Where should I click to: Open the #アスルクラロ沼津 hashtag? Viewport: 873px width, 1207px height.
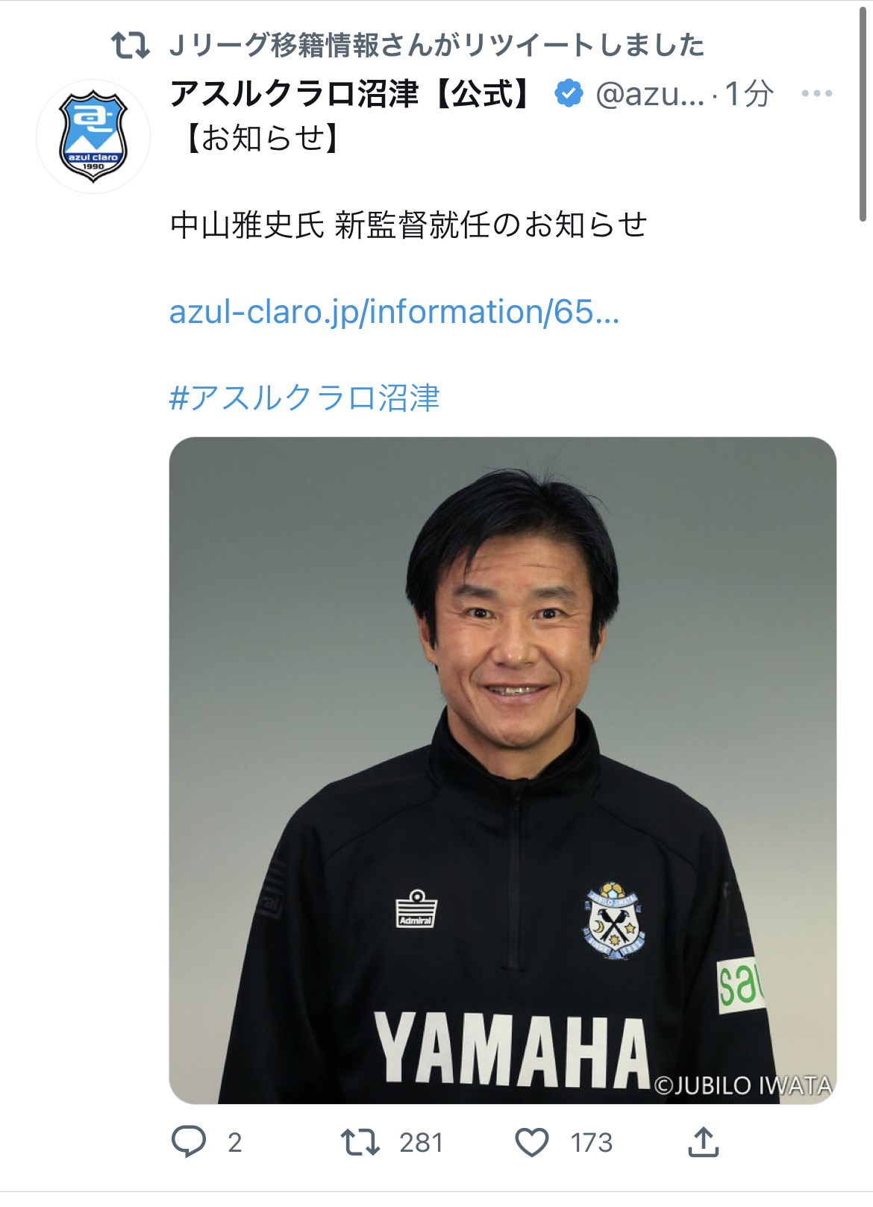click(x=304, y=398)
